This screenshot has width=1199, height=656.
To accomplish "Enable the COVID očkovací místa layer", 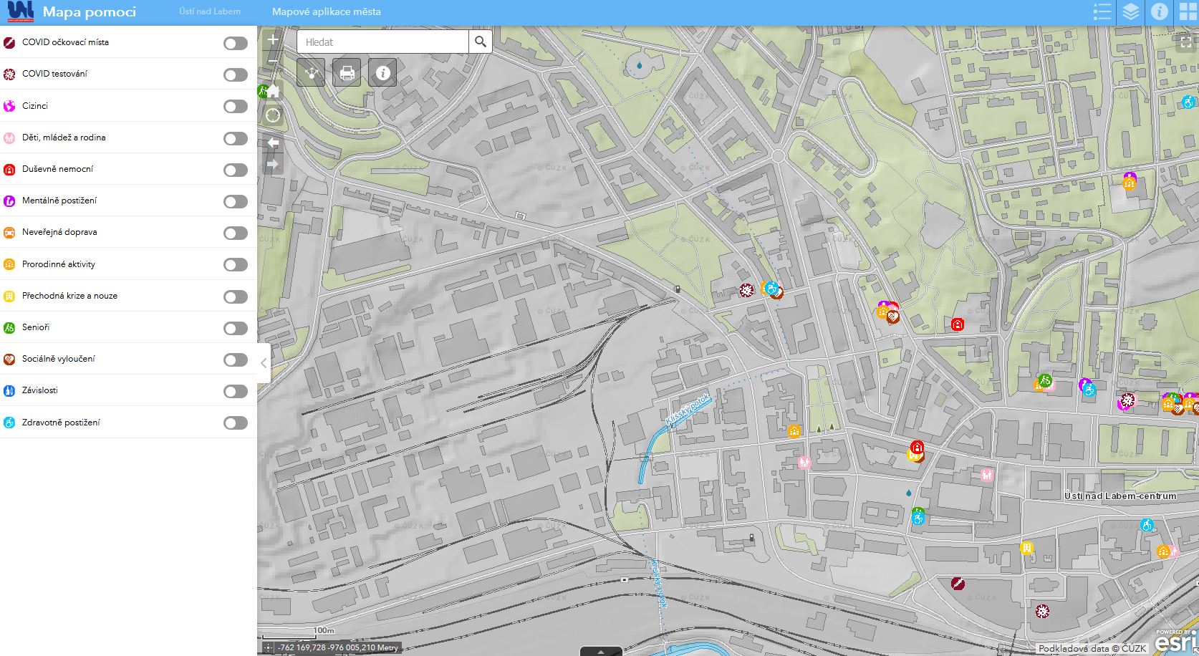I will (235, 44).
